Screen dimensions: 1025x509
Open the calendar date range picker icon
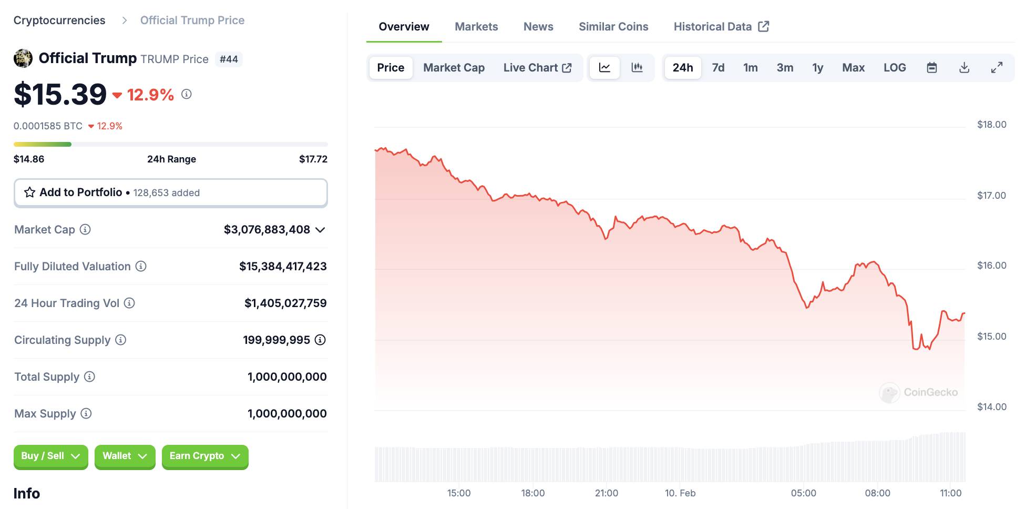pyautogui.click(x=932, y=68)
